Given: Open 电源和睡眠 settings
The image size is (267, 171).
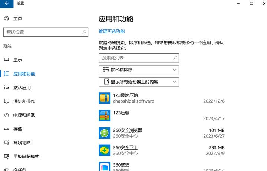Looking at the screenshot, I should click(x=24, y=115).
